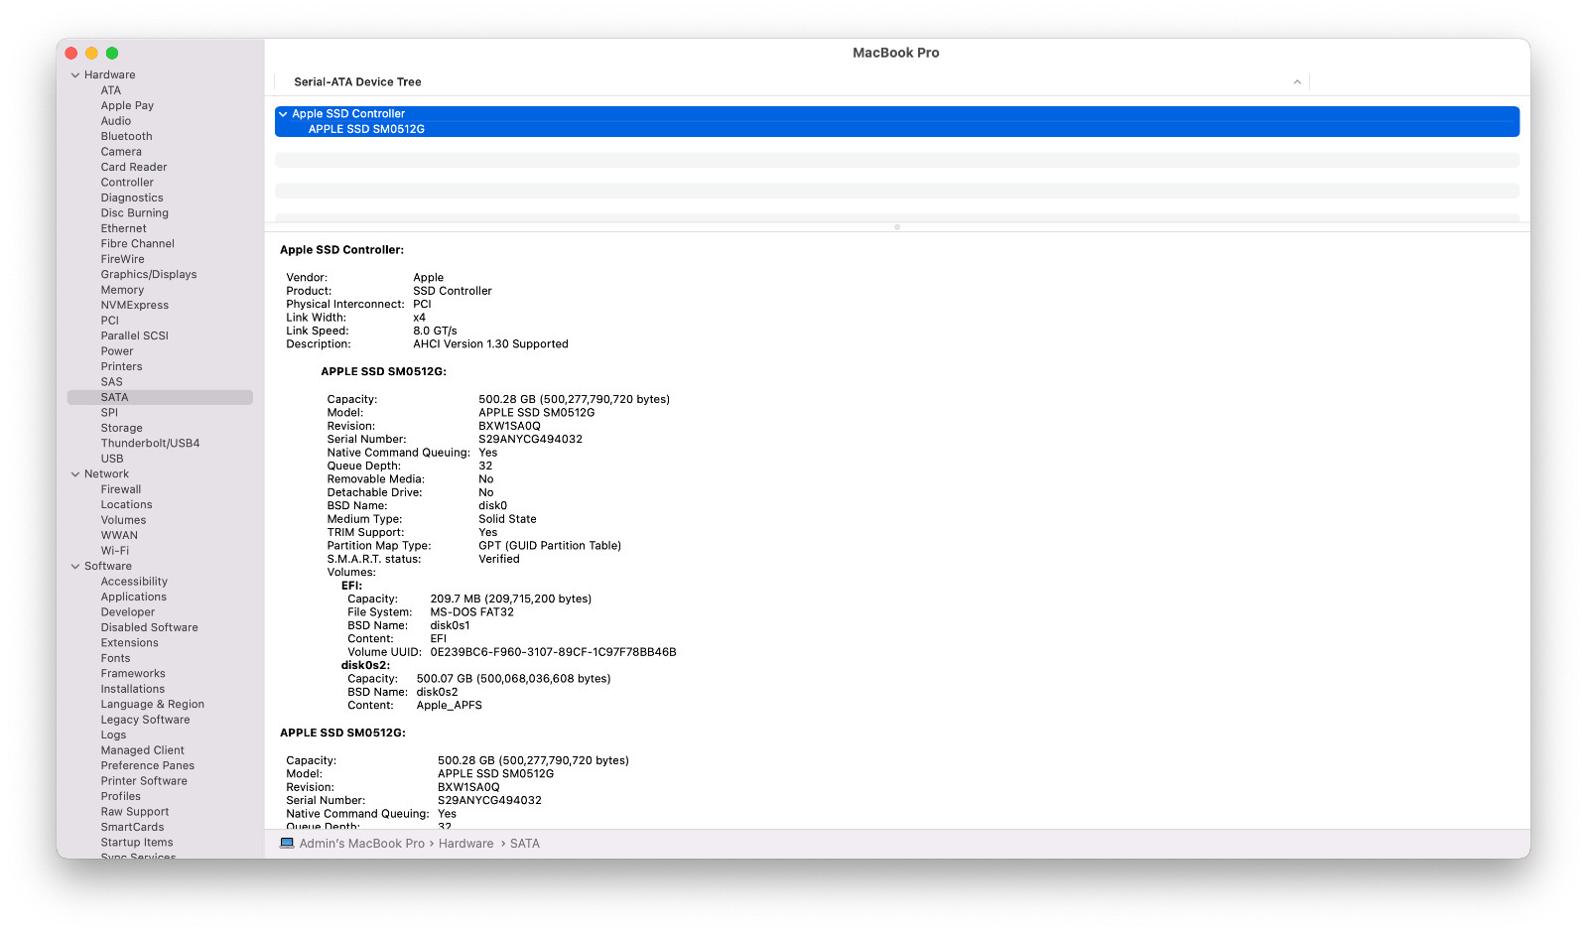Open Language & Region entry
1587x934 pixels.
tap(152, 705)
